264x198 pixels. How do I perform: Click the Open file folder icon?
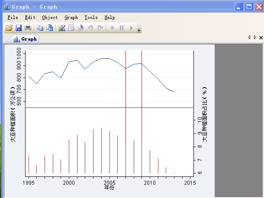9,28
